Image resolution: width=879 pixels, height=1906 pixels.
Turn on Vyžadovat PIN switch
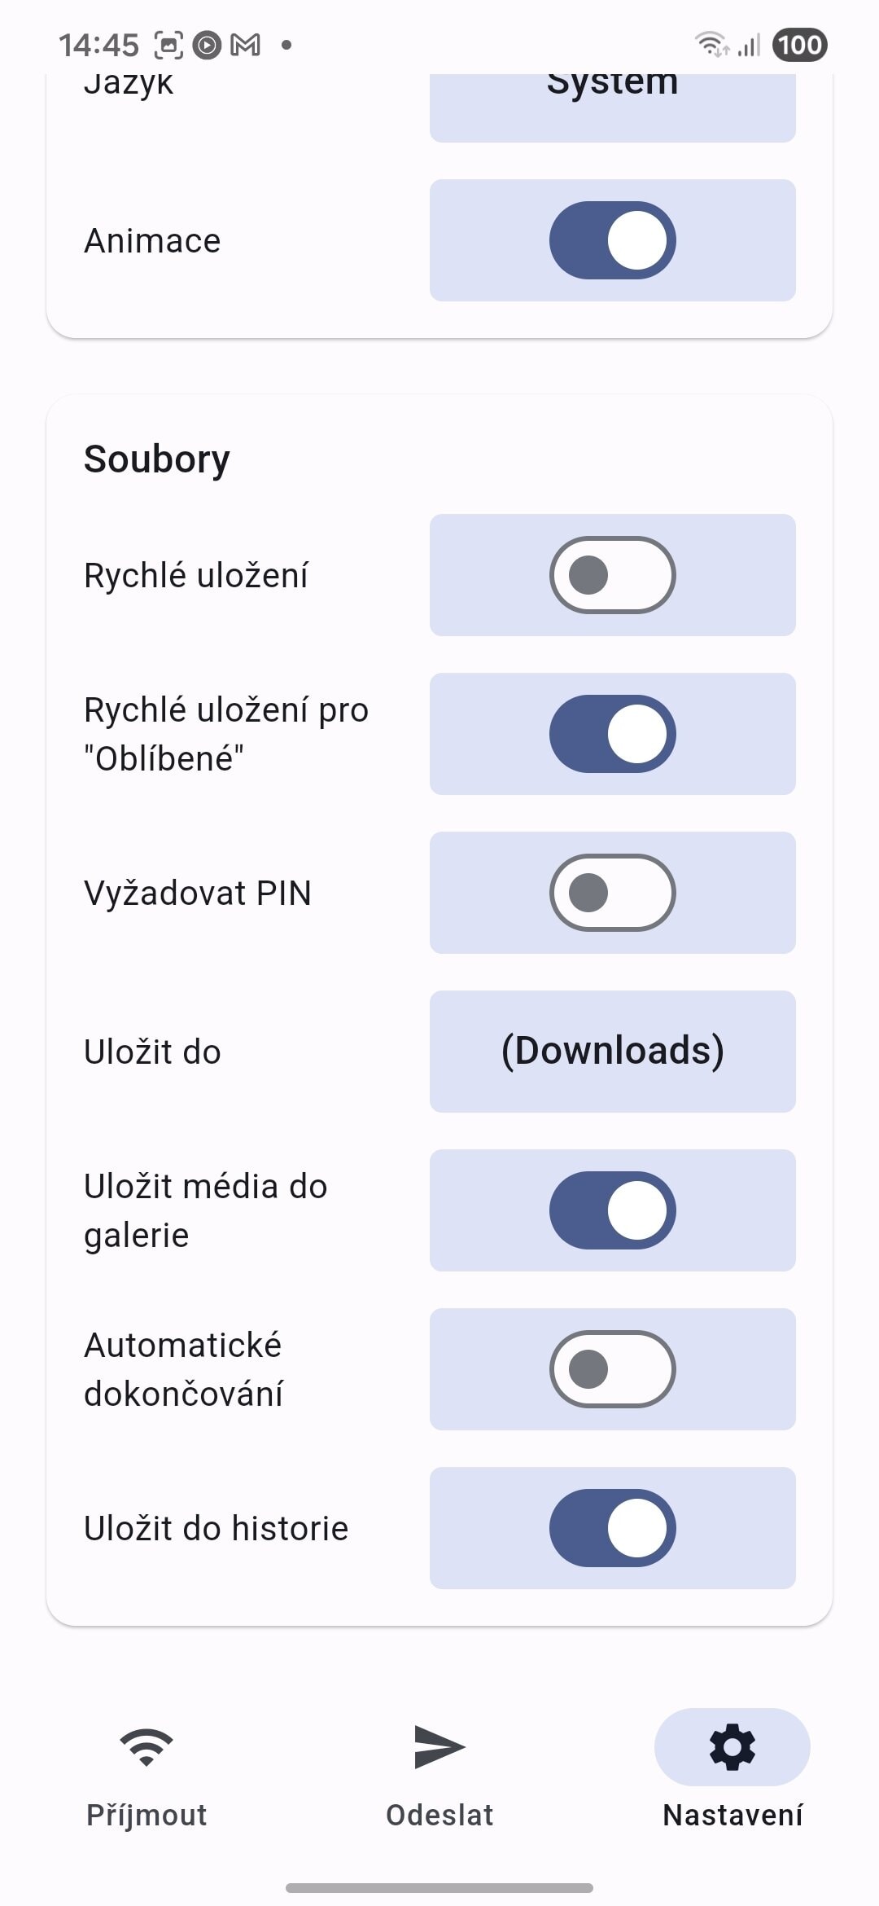[612, 893]
